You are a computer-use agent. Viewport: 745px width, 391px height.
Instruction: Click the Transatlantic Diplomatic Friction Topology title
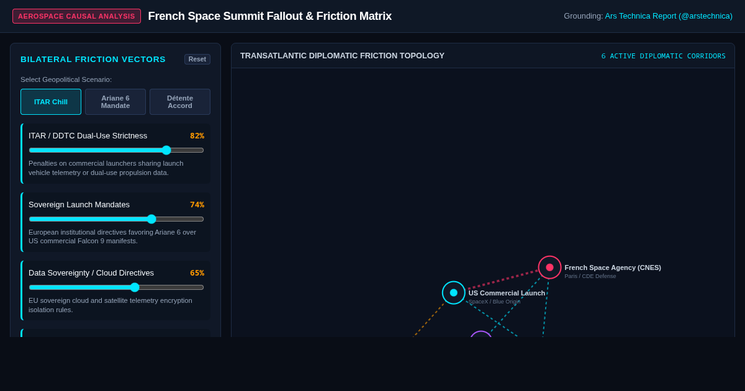coord(342,56)
